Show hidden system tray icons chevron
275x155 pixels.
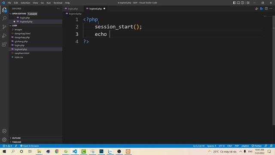241,151
